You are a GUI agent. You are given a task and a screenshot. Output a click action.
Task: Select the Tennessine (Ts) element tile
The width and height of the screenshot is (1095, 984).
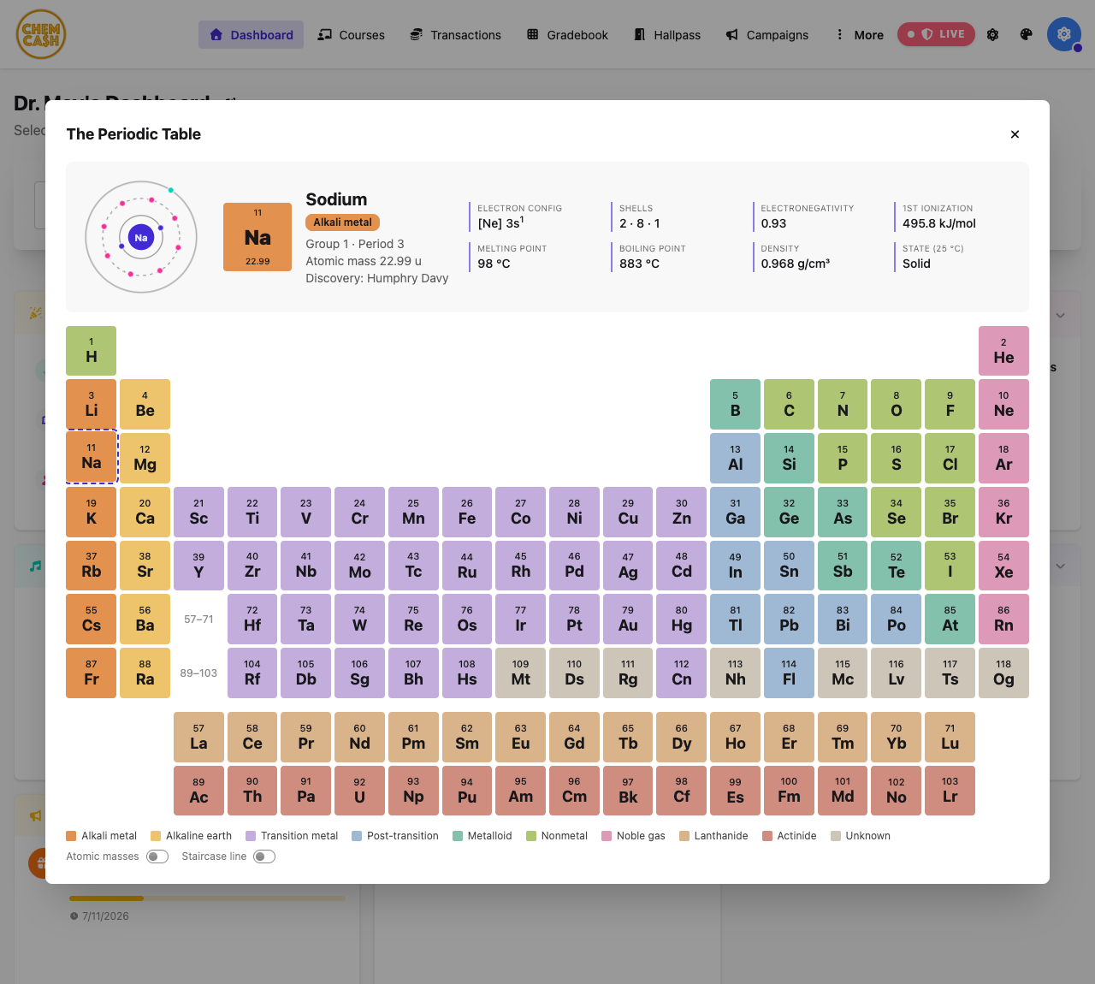point(950,673)
